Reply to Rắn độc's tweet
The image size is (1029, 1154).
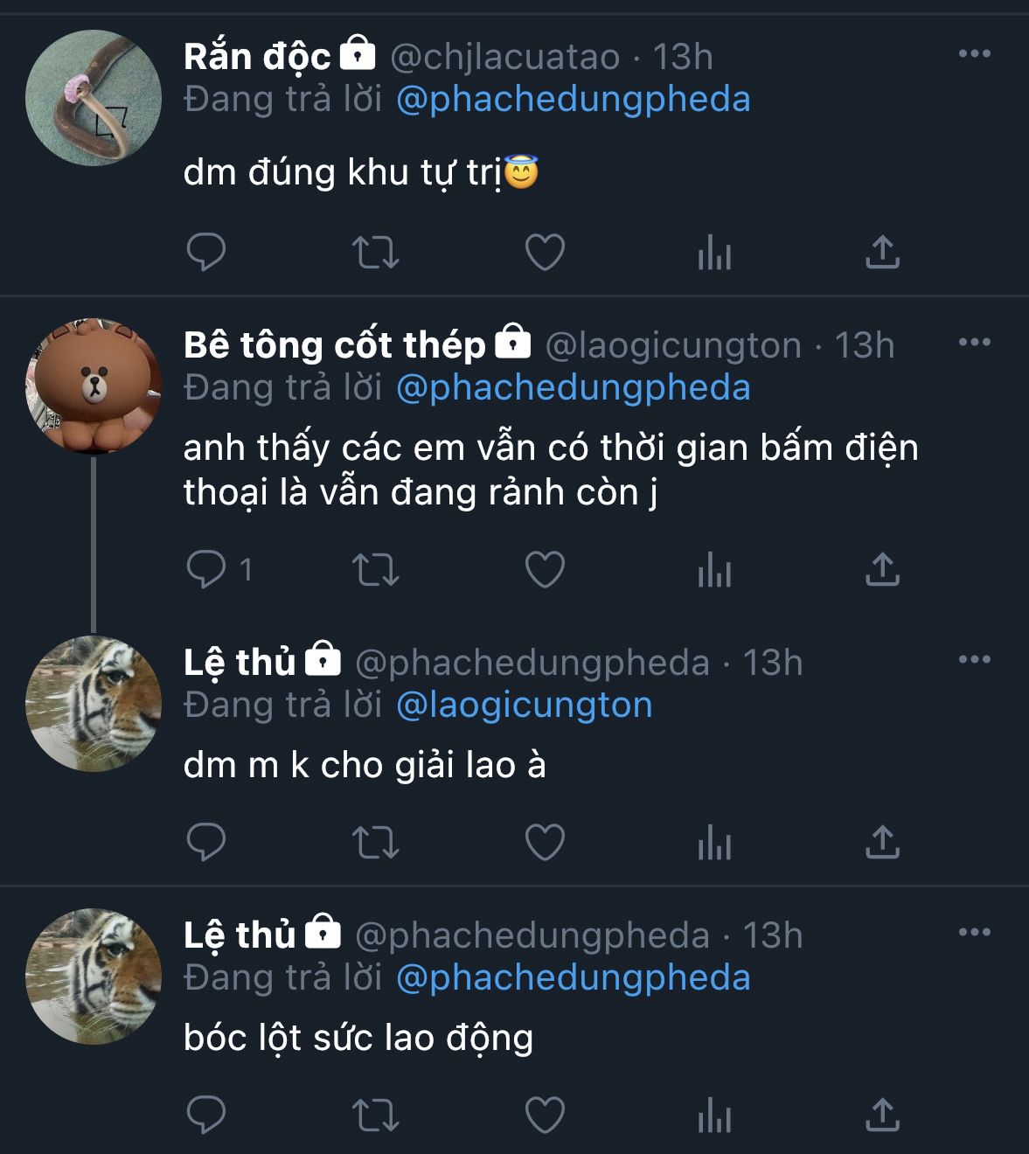point(206,253)
